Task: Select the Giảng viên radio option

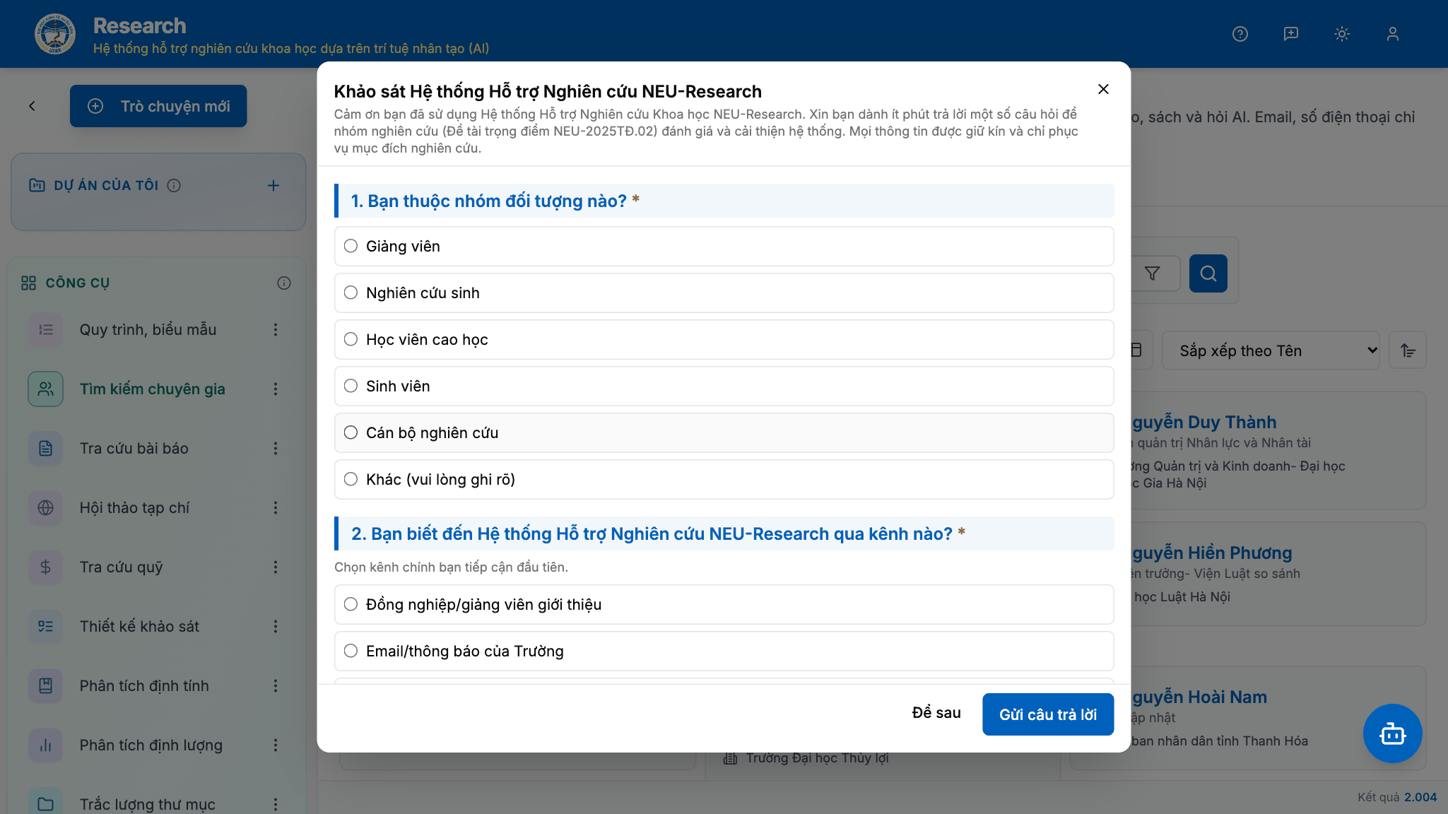Action: point(724,246)
